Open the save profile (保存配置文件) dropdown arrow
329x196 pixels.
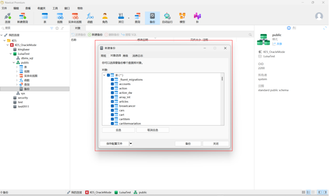tap(131, 144)
